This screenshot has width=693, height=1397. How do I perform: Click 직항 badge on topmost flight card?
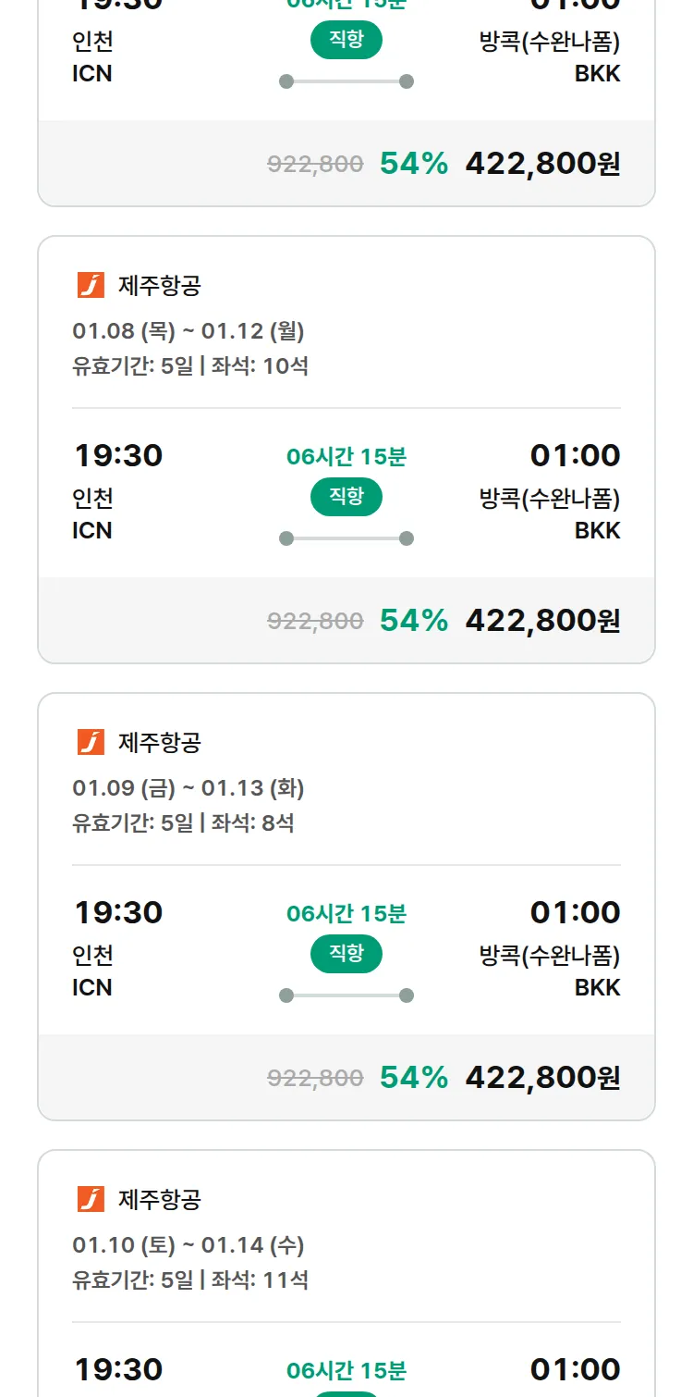point(346,40)
